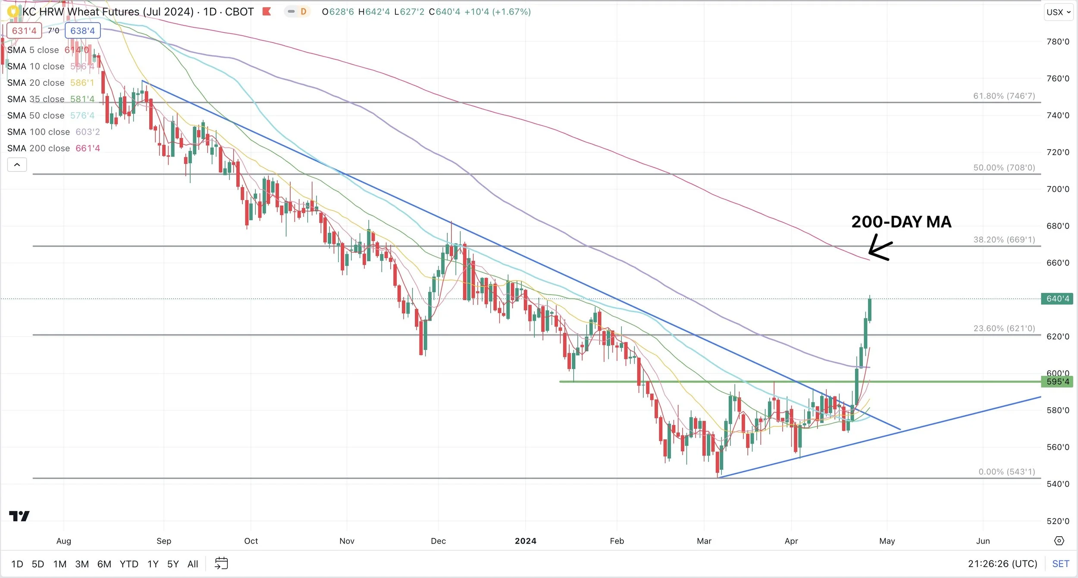Switch to the 6M time range
Viewport: 1078px width, 578px height.
[x=104, y=564]
